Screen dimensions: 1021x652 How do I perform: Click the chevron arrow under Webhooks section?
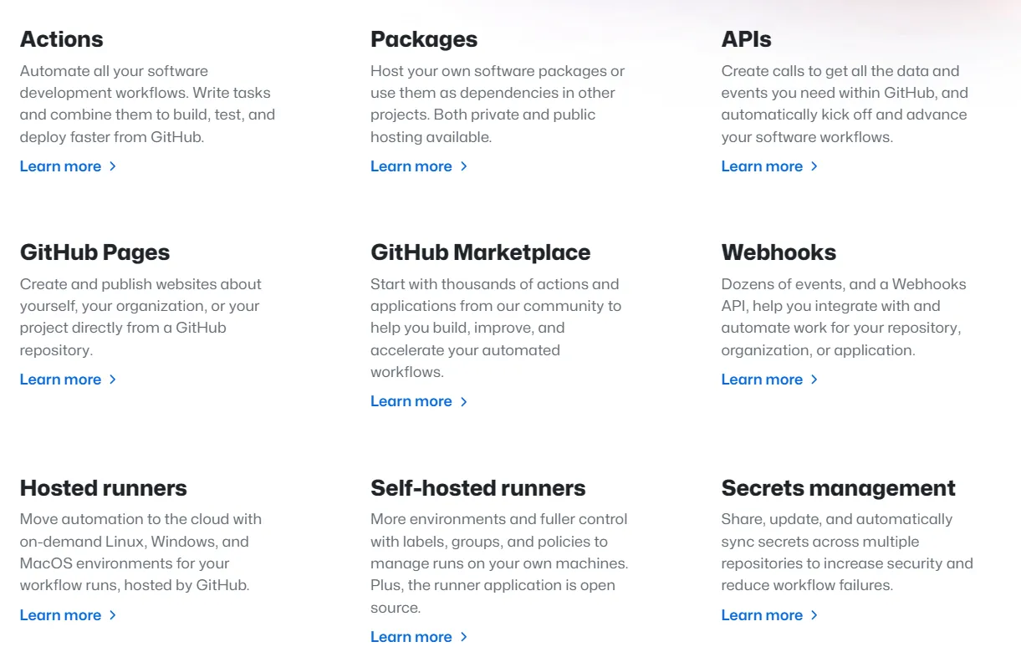pyautogui.click(x=814, y=379)
